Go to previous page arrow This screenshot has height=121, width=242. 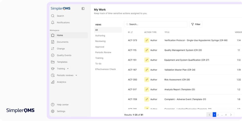coord(209,115)
